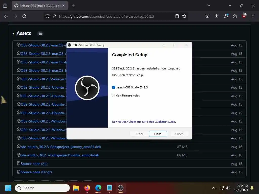
Task: Reload the GitHub release page
Action: [x=24, y=16]
